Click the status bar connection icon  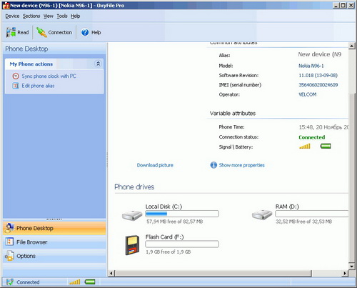(10, 282)
